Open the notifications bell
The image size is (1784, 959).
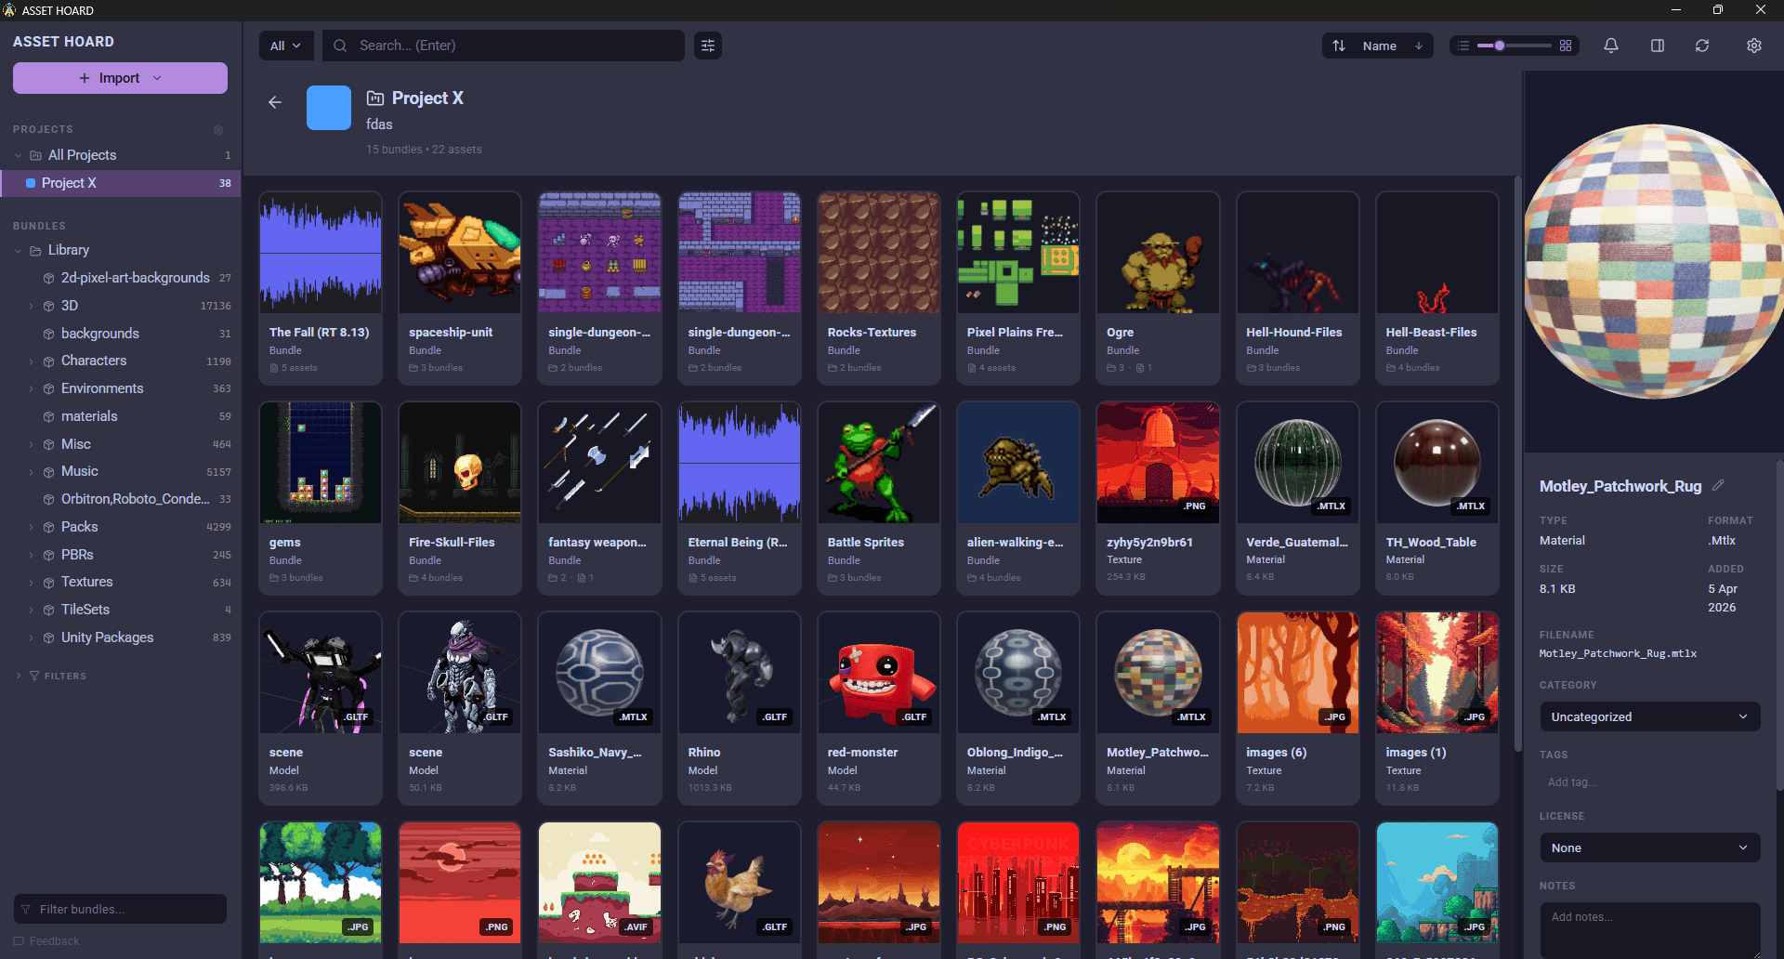point(1610,45)
